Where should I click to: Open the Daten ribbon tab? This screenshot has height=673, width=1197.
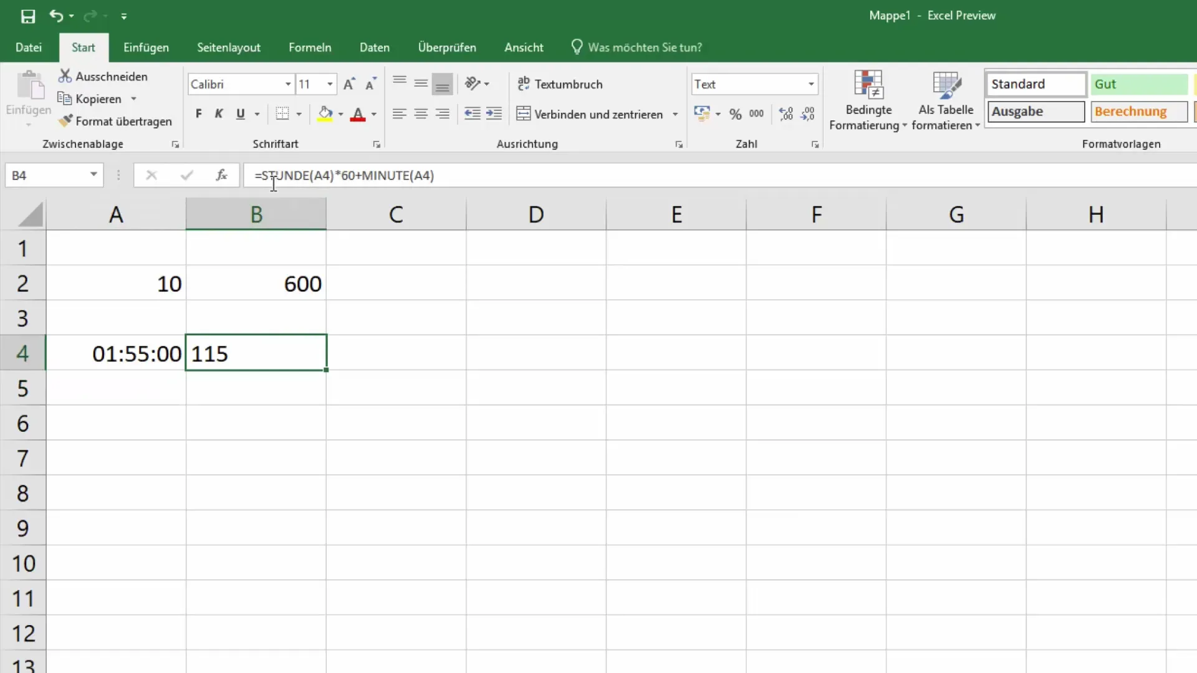[x=375, y=47]
